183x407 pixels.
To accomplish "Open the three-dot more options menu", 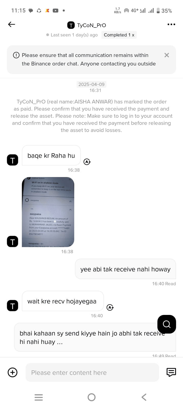I will click(171, 24).
